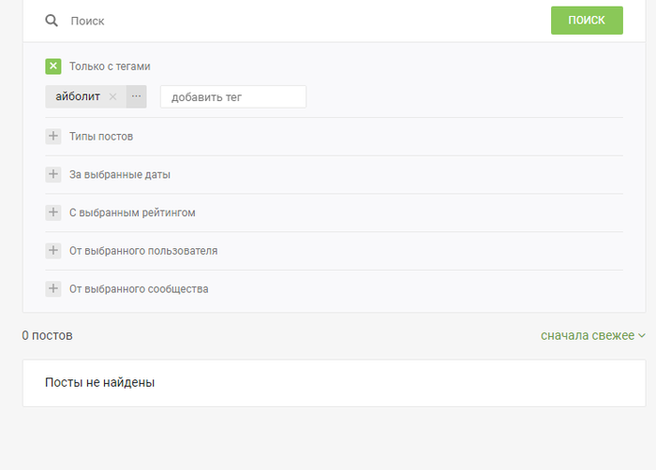Click the magnifier search icon
This screenshot has width=656, height=470.
point(52,21)
